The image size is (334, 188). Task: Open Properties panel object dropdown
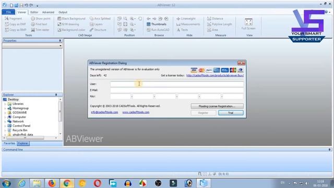pyautogui.click(x=61, y=45)
